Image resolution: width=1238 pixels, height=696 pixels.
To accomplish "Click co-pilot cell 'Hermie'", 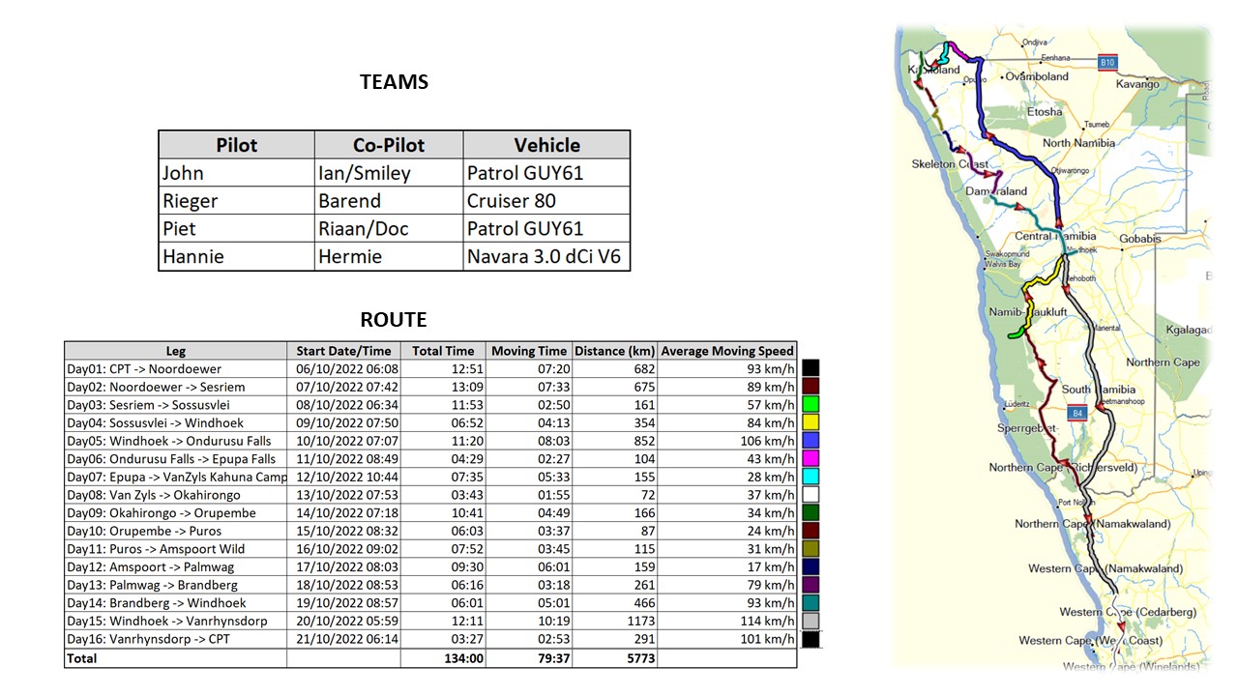I will (389, 257).
